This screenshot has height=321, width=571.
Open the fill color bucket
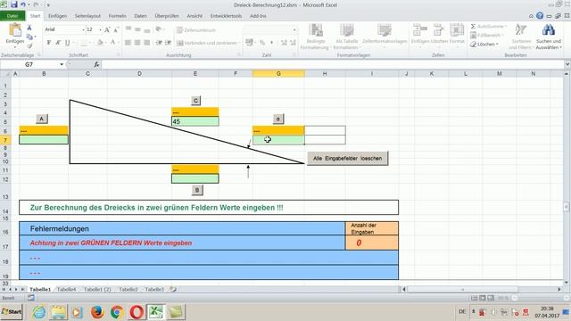pyautogui.click(x=100, y=43)
